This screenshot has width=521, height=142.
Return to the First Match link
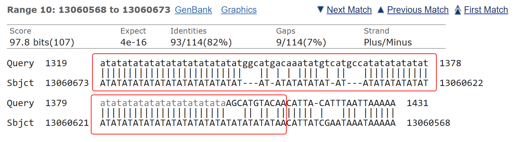486,10
